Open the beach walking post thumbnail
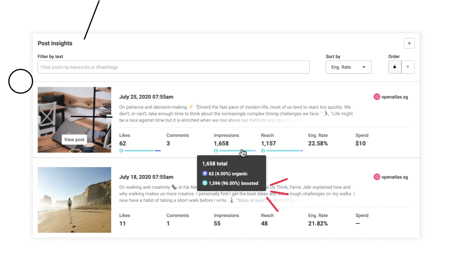Screen dimensions: 453x267 pos(74,200)
